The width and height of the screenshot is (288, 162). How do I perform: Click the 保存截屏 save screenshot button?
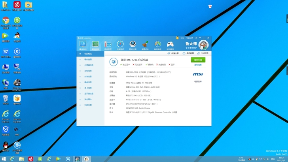(188, 53)
